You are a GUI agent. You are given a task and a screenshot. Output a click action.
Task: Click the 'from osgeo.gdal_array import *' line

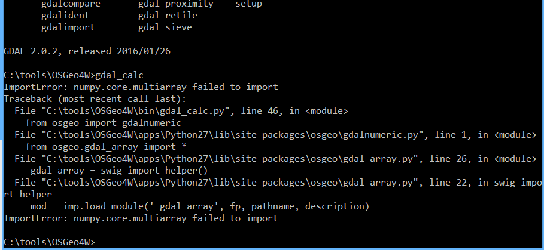pos(101,147)
